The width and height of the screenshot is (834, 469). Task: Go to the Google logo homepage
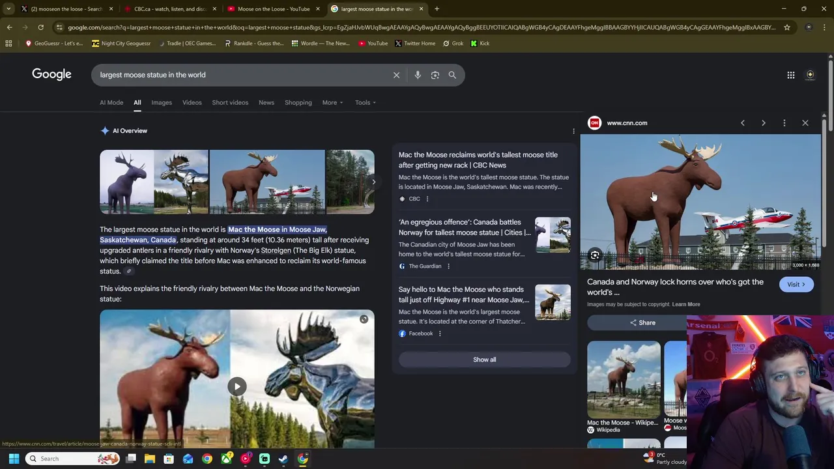coord(51,74)
